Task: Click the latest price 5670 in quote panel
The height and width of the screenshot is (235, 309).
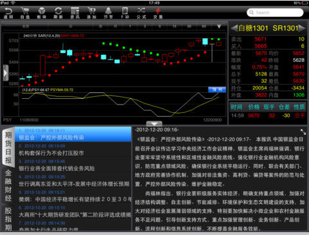Action: point(261,53)
